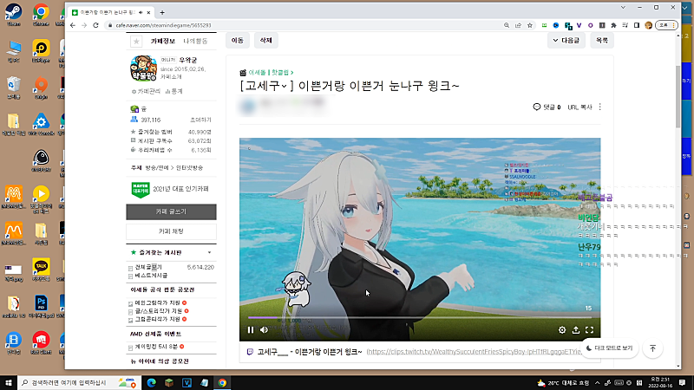The image size is (694, 390).
Task: Enter fullscreen mode on the video
Action: pyautogui.click(x=590, y=330)
